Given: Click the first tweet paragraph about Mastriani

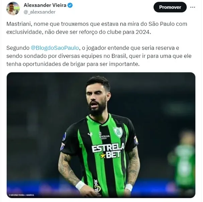Looking at the screenshot, I should [97, 28].
